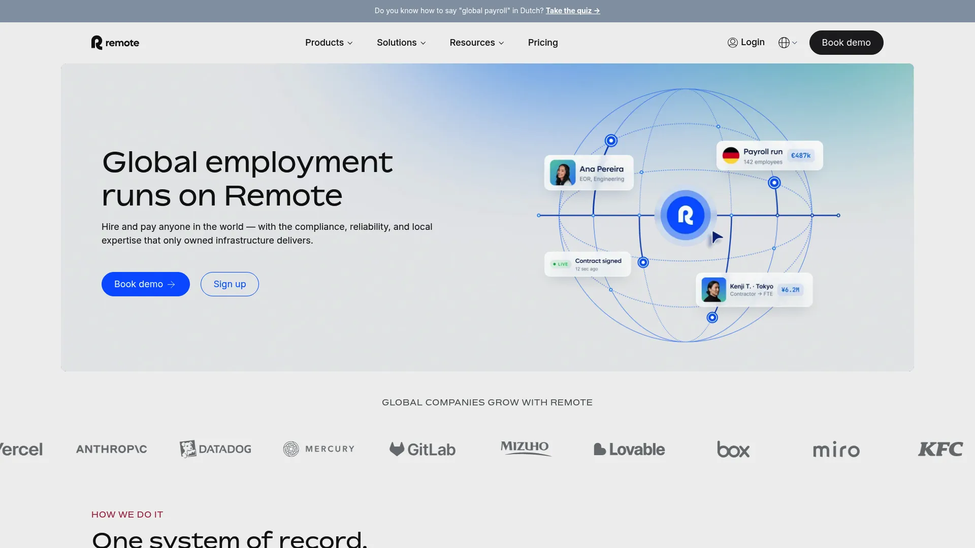The width and height of the screenshot is (975, 548).
Task: Click the German flag icon
Action: point(731,155)
